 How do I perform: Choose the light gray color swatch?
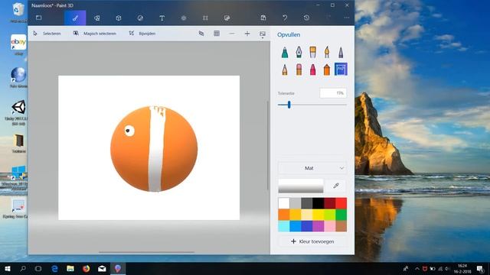296,203
